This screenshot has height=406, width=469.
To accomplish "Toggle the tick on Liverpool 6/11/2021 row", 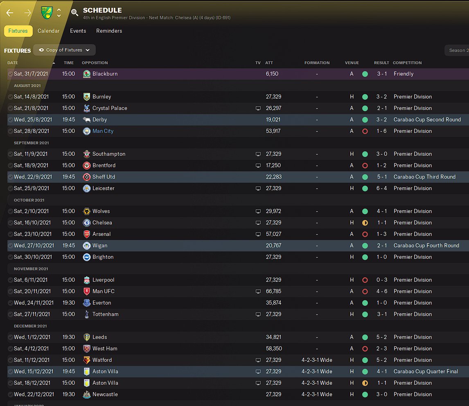I will pos(10,280).
